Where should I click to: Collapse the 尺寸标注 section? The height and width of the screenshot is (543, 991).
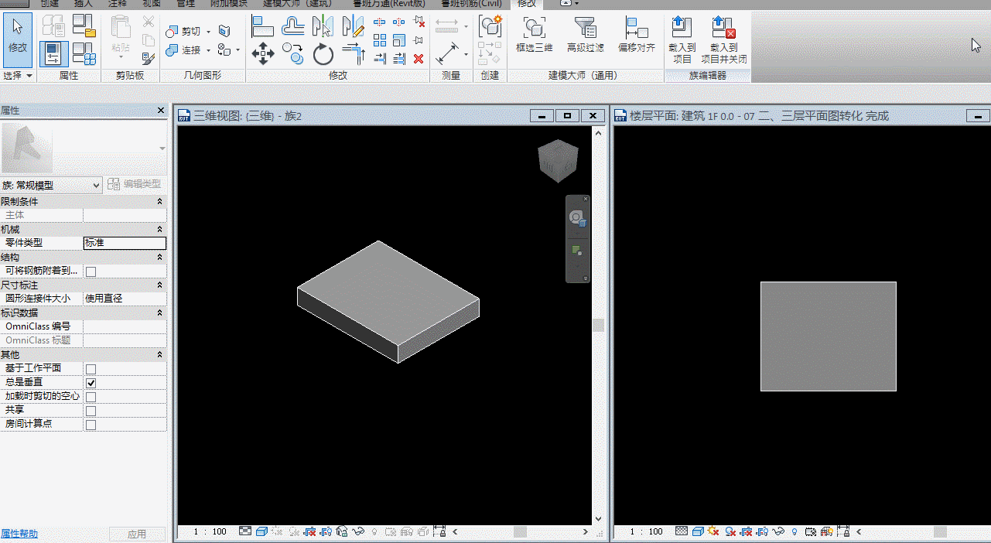[x=160, y=285]
